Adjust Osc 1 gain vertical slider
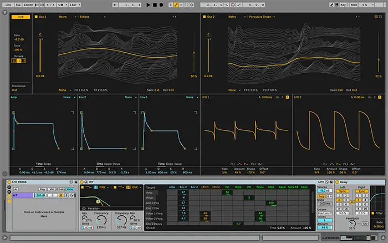 (x=40, y=55)
